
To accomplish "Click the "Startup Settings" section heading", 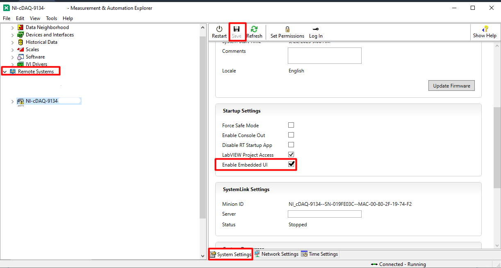I will coord(242,111).
